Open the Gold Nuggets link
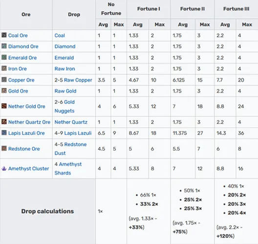 coord(64,106)
